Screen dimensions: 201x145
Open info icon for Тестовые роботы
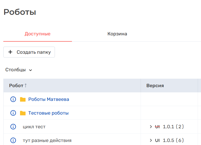[x=13, y=113]
